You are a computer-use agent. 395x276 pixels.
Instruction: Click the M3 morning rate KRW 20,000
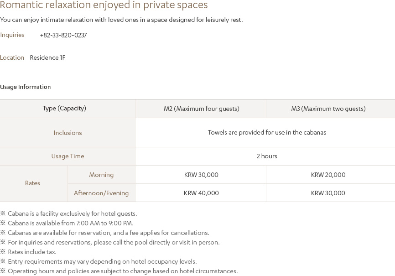click(x=328, y=175)
